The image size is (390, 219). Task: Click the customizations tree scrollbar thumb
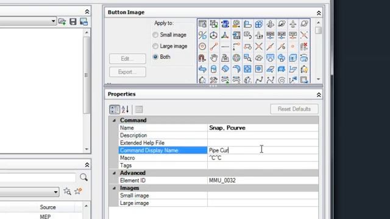pos(87,75)
